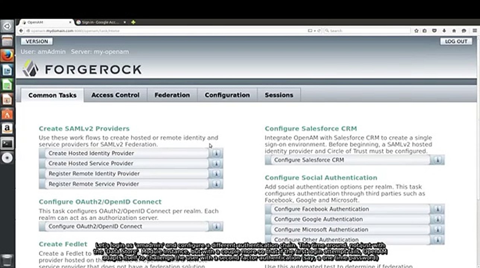Click the Create Fedlet heading
Image resolution: width=480 pixels, height=268 pixels.
point(63,244)
